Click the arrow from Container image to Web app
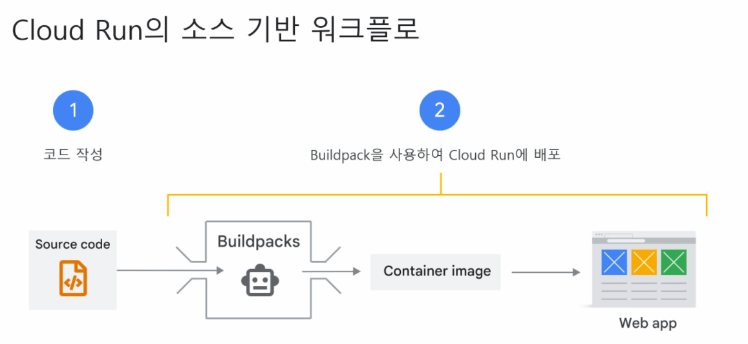 (546, 272)
